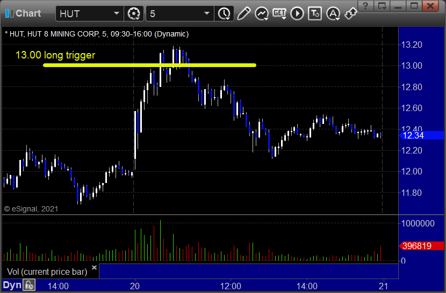Viewport: 446px width, 293px height.
Task: Click the 13.20 price axis label
Action: [x=412, y=45]
